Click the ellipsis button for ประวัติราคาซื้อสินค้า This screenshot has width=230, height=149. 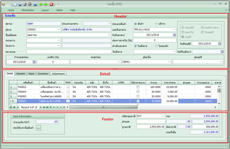tap(38, 128)
